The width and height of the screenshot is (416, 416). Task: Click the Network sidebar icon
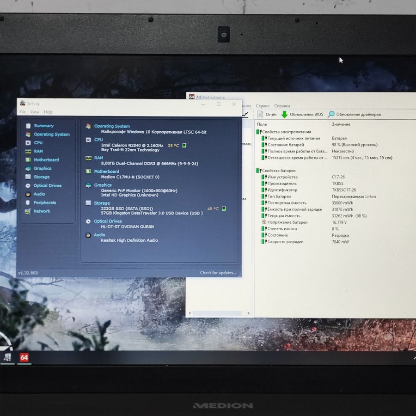pos(28,211)
